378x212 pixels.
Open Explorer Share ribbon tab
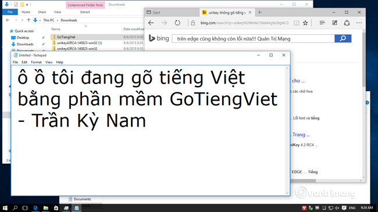point(42,12)
